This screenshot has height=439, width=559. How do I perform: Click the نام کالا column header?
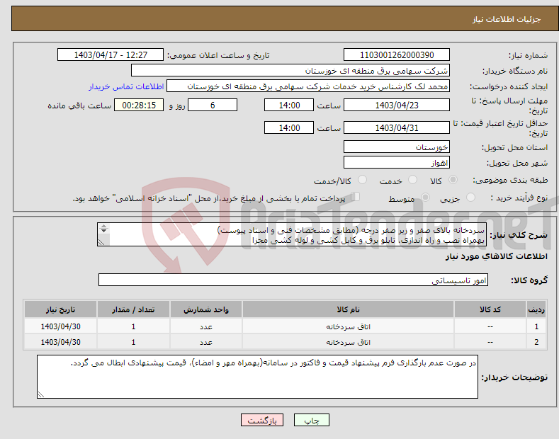point(348,309)
